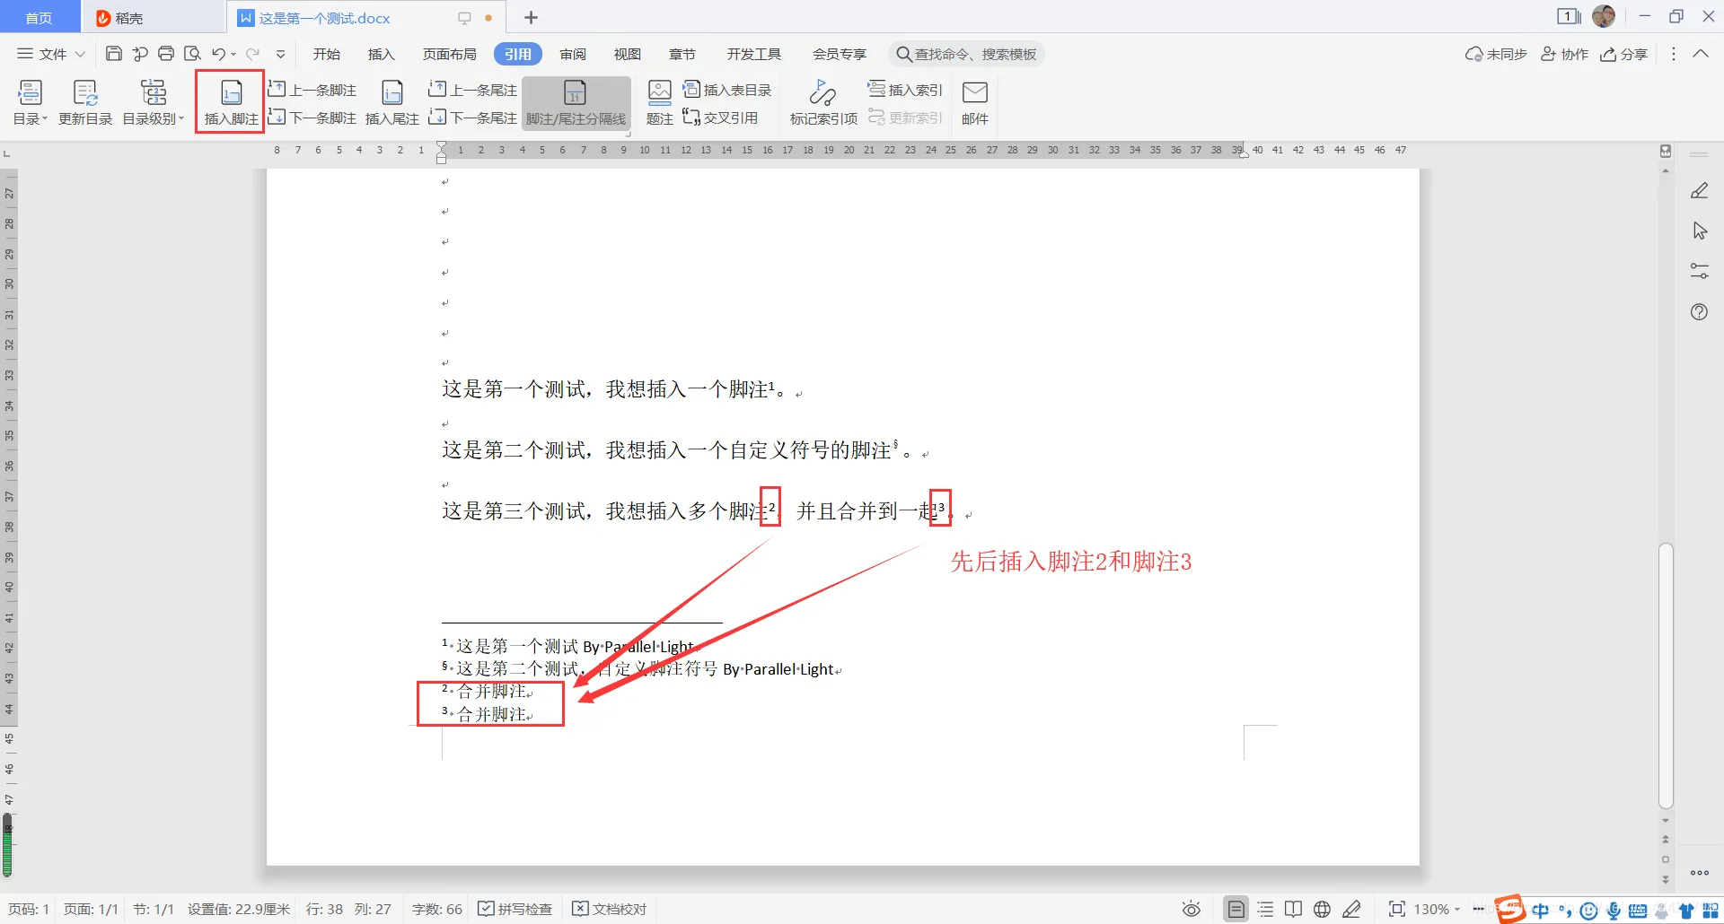The width and height of the screenshot is (1724, 924).
Task: Click the Redo icon
Action: [x=252, y=54]
